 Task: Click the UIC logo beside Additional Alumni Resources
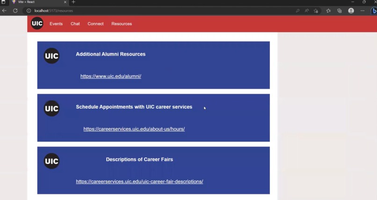click(x=51, y=56)
